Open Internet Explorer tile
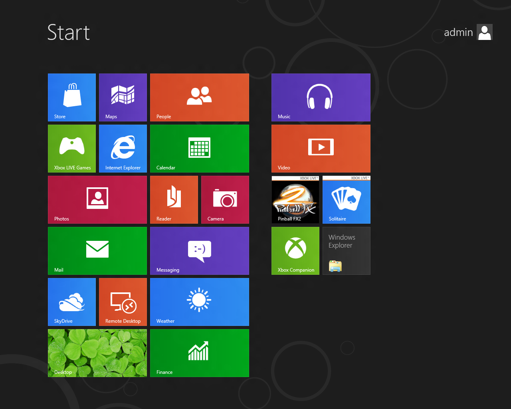Image resolution: width=511 pixels, height=409 pixels. coord(123,149)
